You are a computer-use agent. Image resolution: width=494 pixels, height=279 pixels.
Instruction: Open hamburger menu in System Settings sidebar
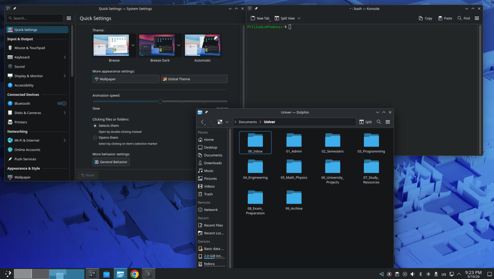(69, 18)
